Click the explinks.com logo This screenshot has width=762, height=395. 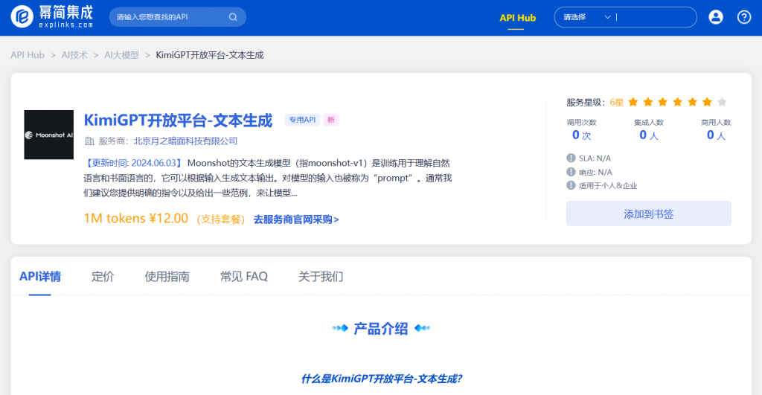(51, 17)
